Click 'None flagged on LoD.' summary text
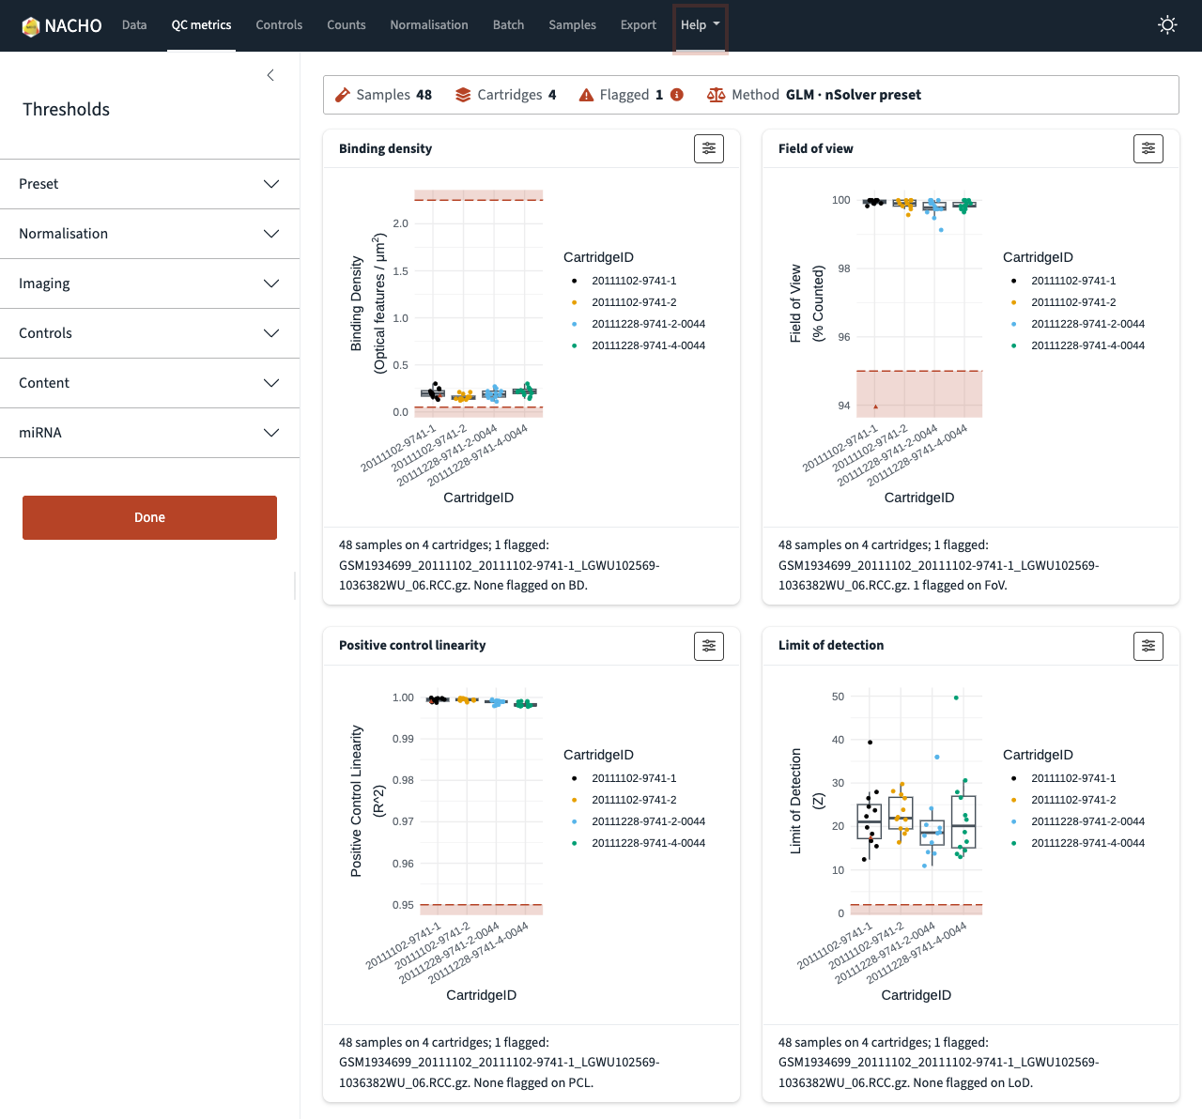 tap(973, 1083)
